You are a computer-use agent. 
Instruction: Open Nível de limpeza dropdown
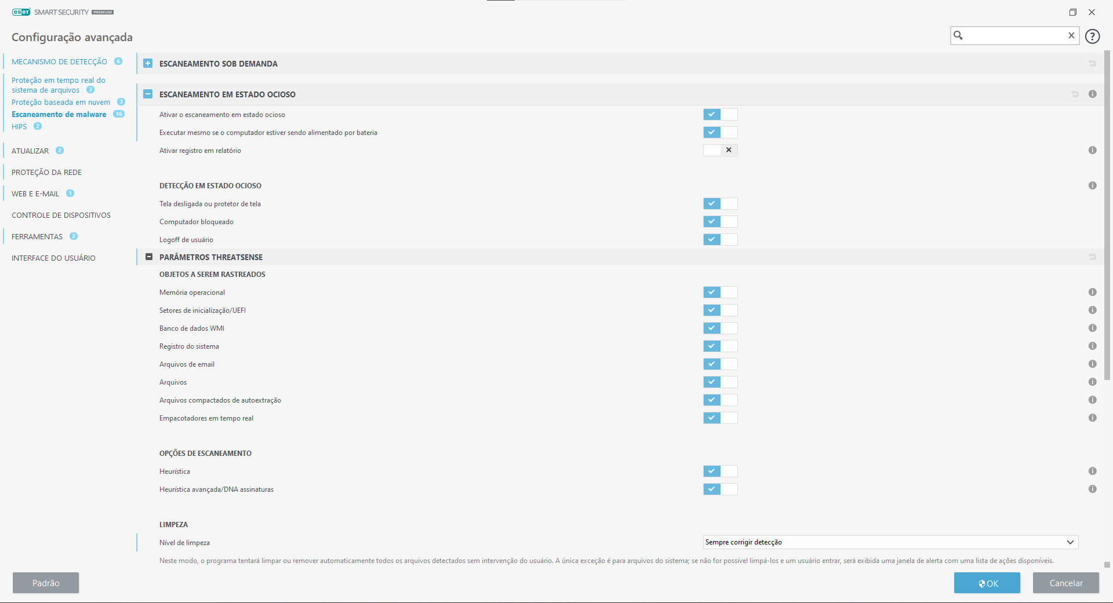(890, 542)
